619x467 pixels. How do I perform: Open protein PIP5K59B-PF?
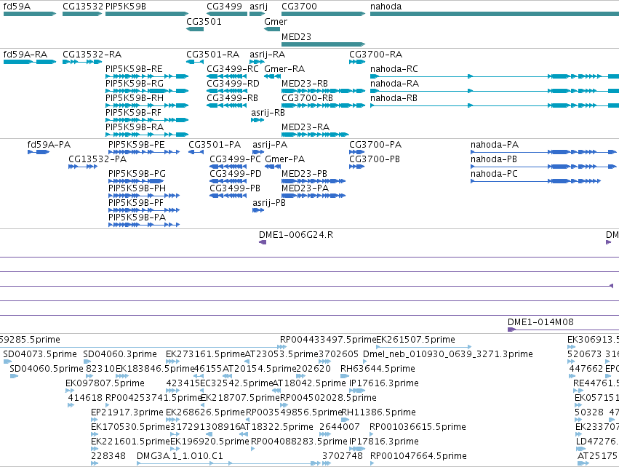coord(136,203)
